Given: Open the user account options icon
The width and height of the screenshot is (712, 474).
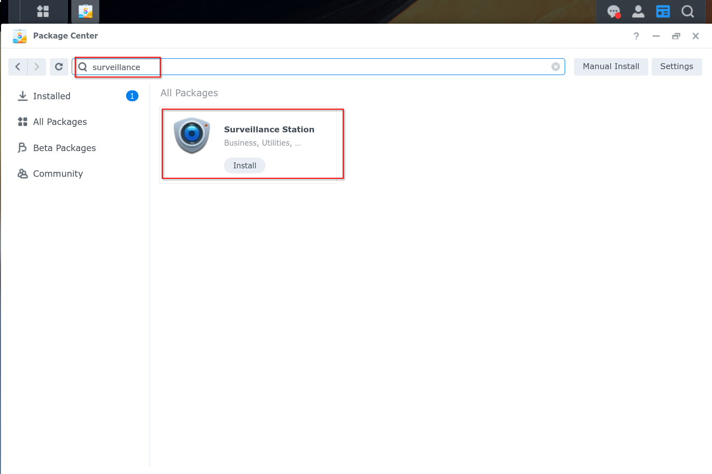Looking at the screenshot, I should tap(638, 11).
